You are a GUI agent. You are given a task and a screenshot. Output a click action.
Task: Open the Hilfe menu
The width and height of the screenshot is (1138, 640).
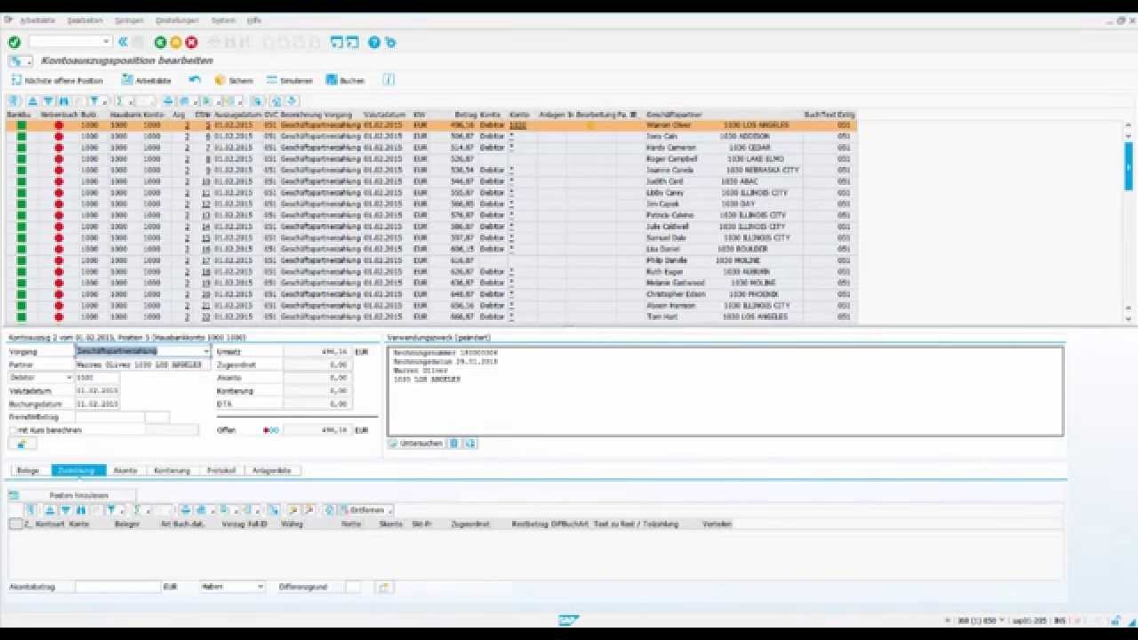point(253,20)
